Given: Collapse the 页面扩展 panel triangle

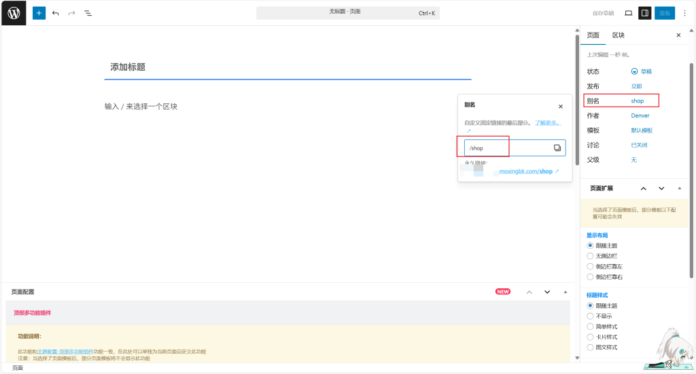Looking at the screenshot, I should pyautogui.click(x=679, y=188).
